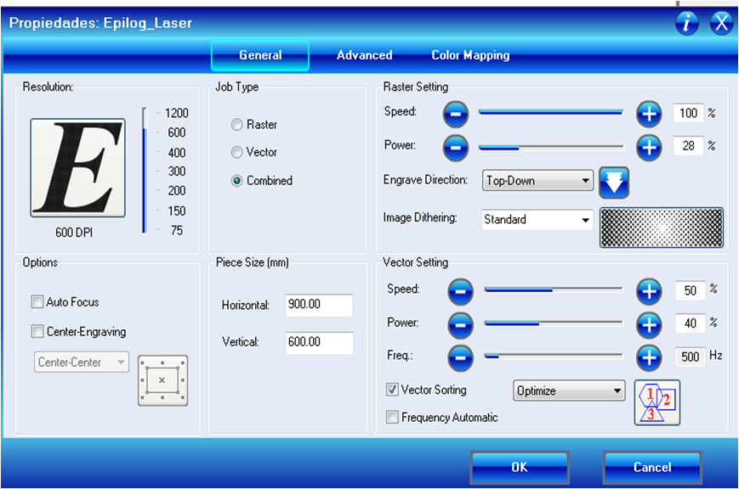Click the Raster Speed slider track
The width and height of the screenshot is (739, 489).
(x=551, y=112)
